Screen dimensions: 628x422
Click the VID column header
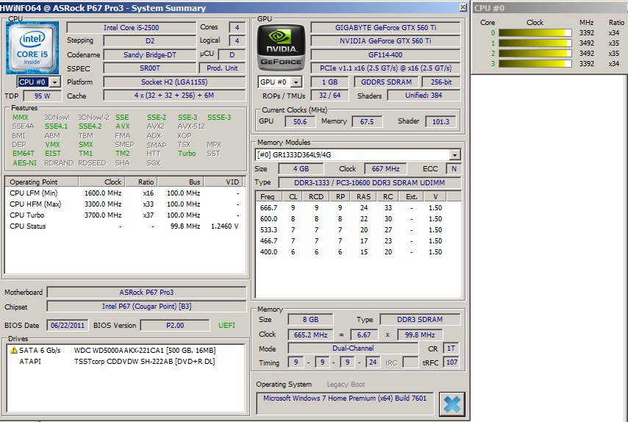pyautogui.click(x=224, y=182)
